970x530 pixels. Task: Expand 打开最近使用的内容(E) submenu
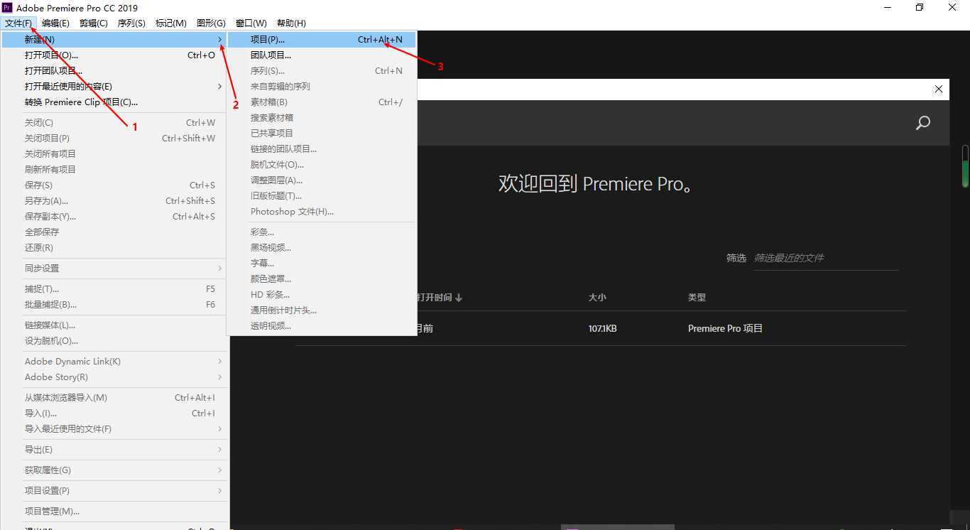tap(114, 86)
